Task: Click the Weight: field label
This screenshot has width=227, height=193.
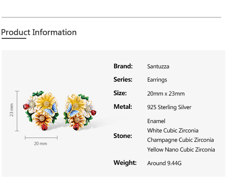Action: click(x=125, y=163)
